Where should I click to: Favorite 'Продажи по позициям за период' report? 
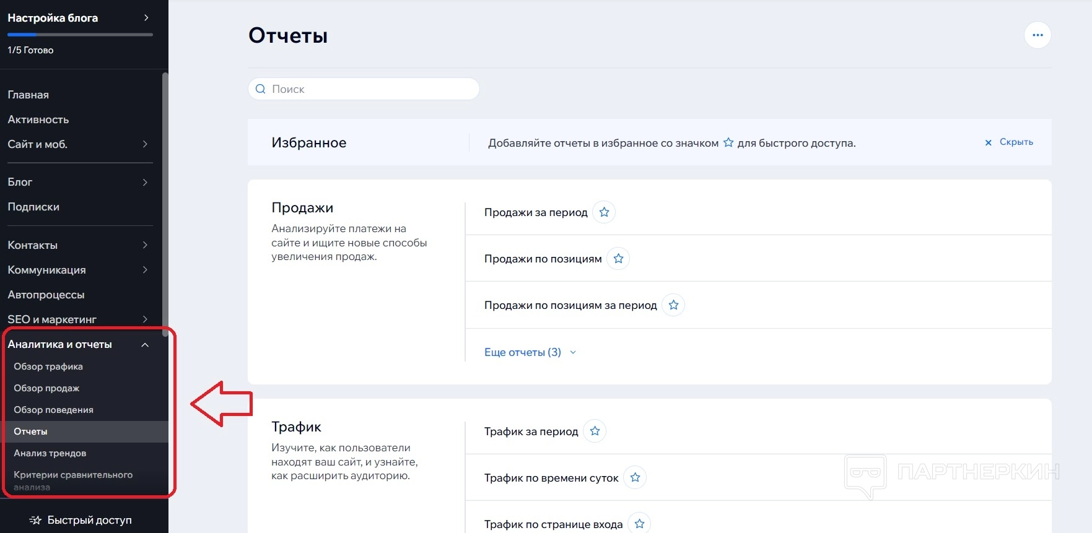click(x=673, y=305)
